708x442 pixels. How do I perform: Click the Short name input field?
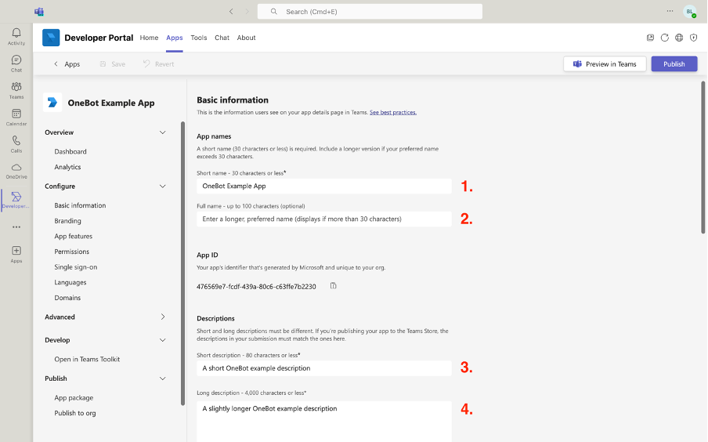tap(324, 187)
